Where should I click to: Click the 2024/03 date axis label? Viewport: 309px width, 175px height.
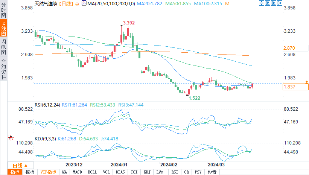point(216,165)
